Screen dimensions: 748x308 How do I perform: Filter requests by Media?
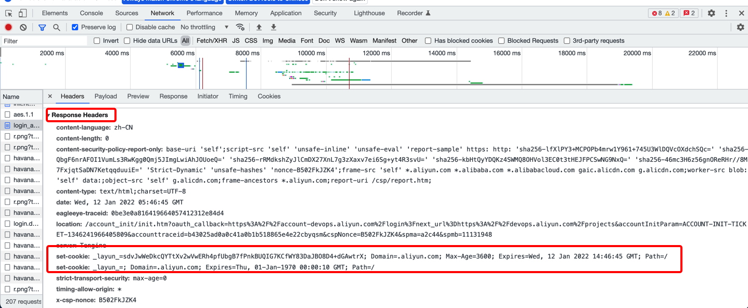pos(287,41)
